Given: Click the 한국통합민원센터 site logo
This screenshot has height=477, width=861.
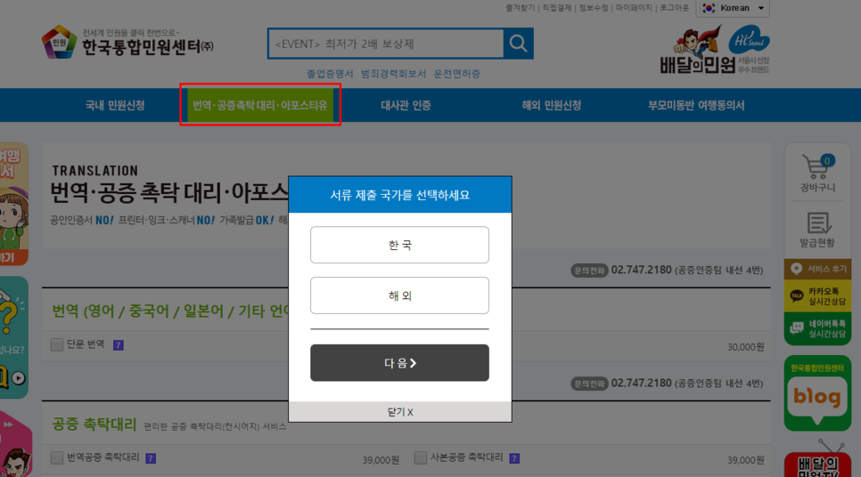Looking at the screenshot, I should pos(127,42).
